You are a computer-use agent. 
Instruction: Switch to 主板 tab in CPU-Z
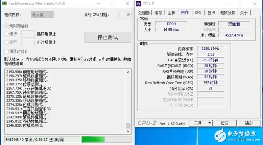click(x=171, y=13)
